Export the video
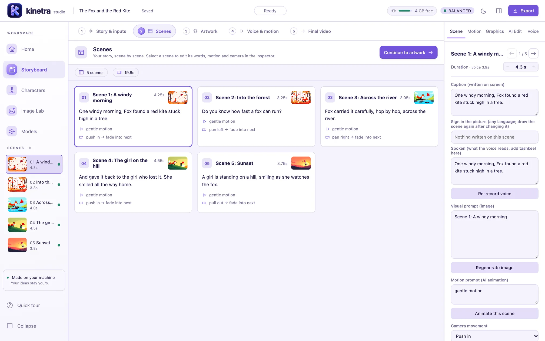 pos(523,11)
